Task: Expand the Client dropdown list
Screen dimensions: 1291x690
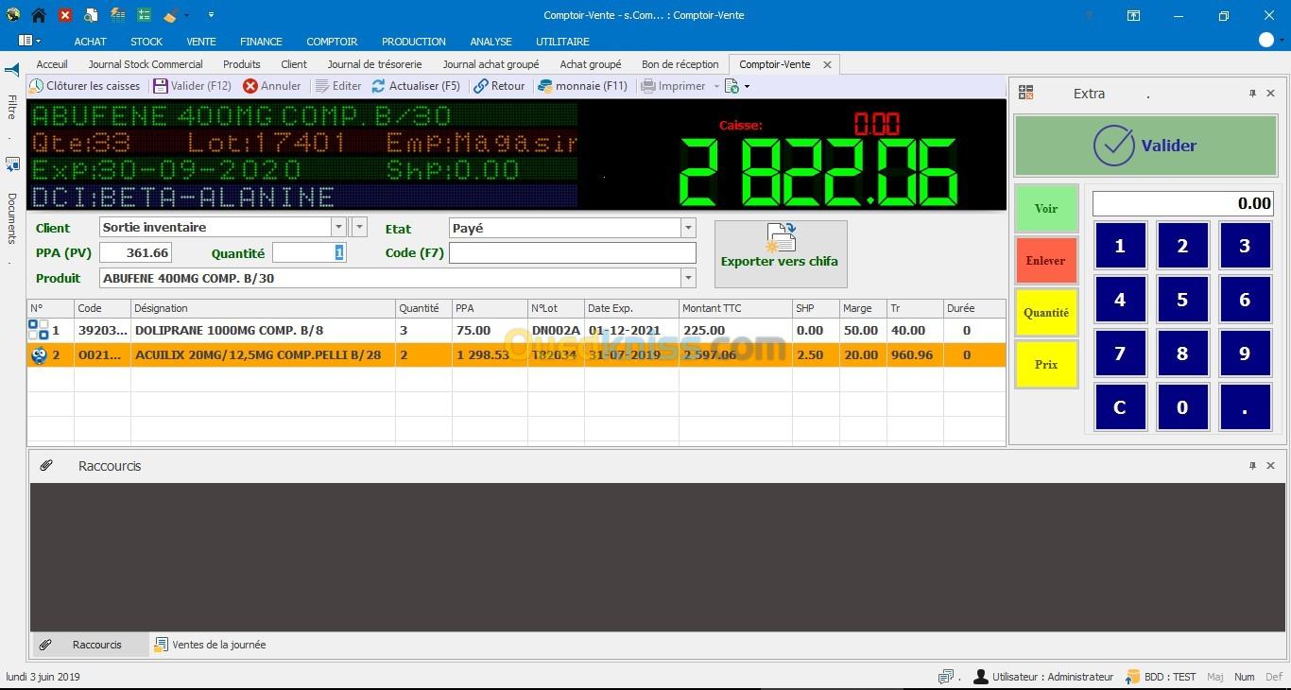Action: point(338,227)
